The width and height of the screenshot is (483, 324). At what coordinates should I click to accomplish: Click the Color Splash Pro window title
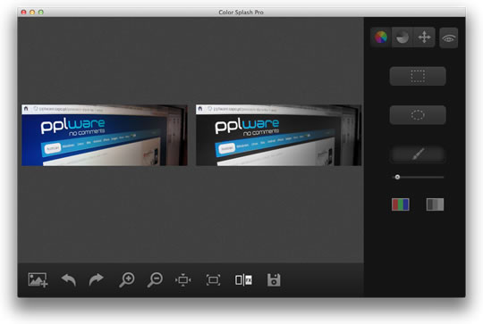(241, 12)
